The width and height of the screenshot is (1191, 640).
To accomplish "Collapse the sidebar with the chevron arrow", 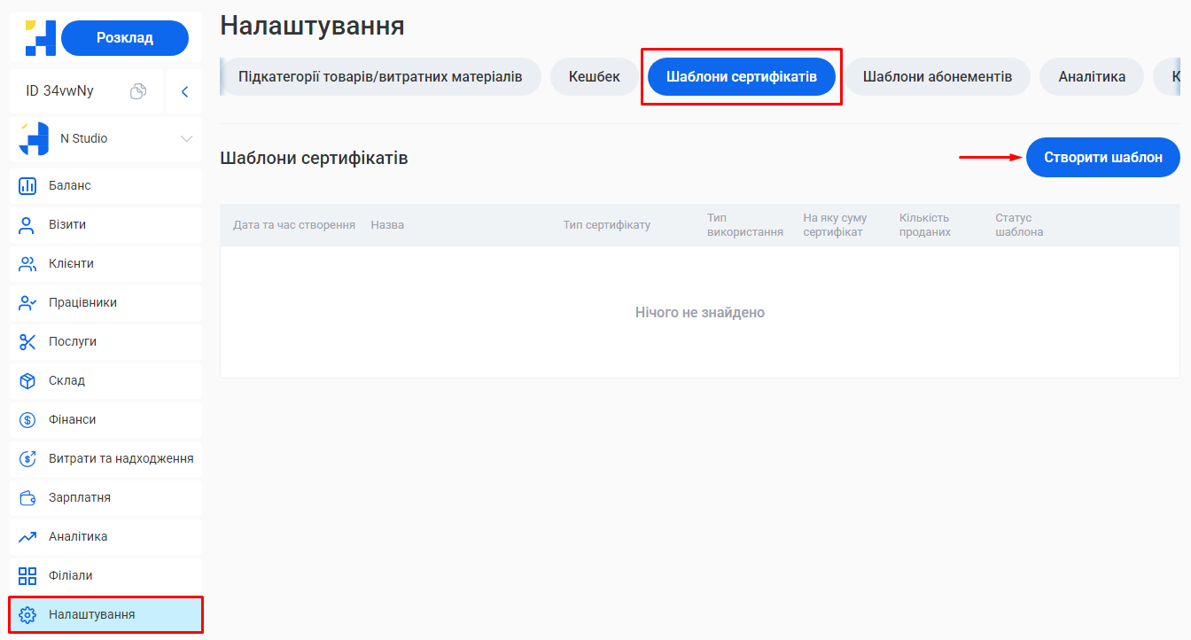I will 183,90.
